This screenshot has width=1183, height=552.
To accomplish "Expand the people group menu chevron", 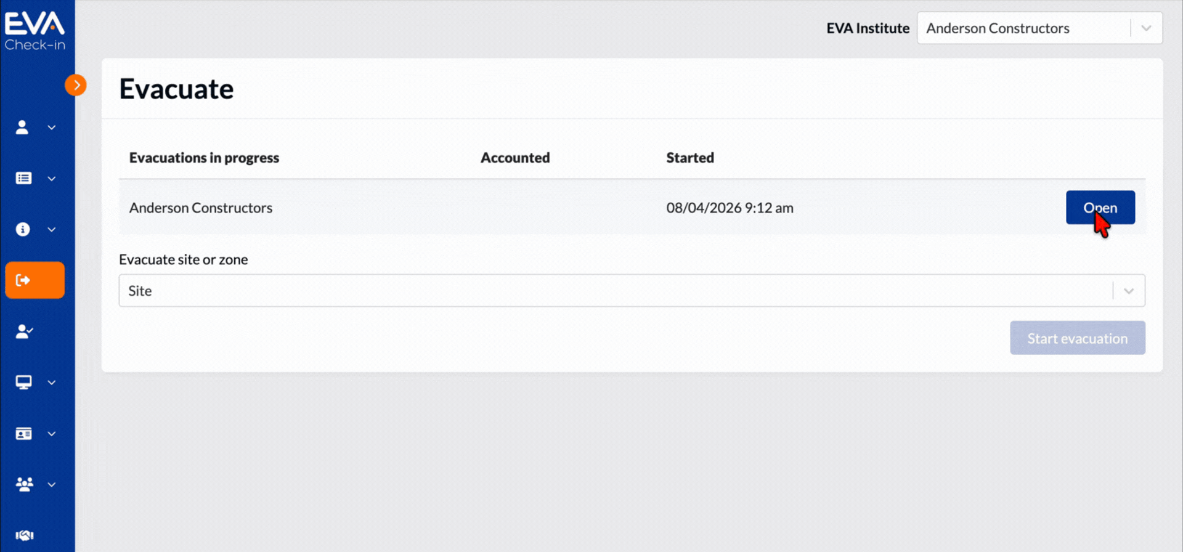I will 52,485.
